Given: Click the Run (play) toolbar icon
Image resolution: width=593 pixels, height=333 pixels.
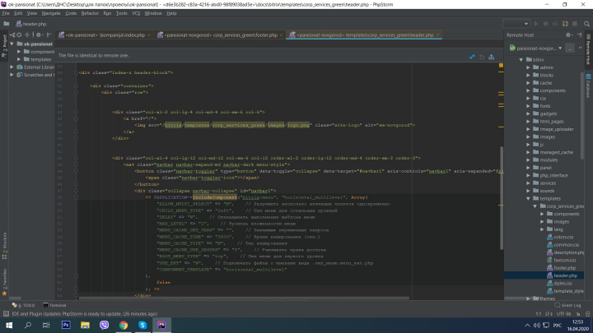Looking at the screenshot, I should click(x=536, y=24).
